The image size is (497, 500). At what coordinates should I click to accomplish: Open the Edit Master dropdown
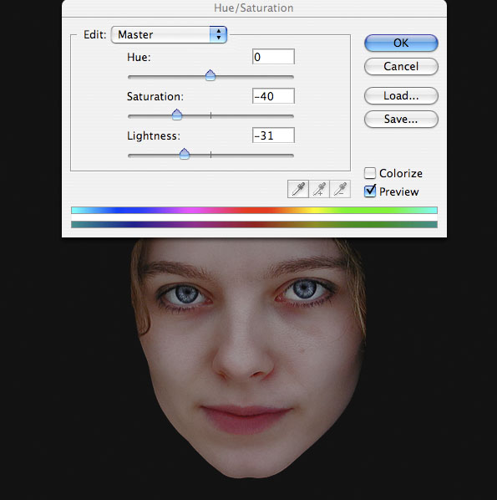pyautogui.click(x=169, y=34)
